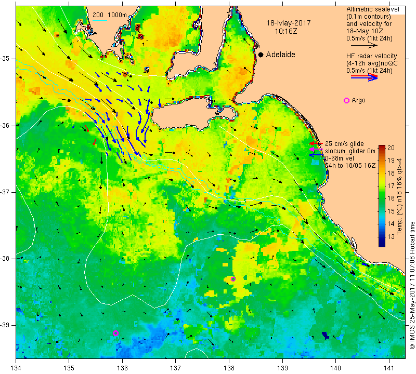This screenshot has height=374, width=416.
Task: Click the longitude label 134
Action: (16, 368)
